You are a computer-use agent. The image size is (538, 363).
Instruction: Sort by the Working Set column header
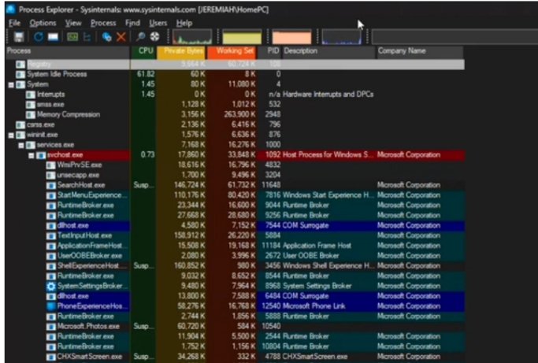coord(232,51)
